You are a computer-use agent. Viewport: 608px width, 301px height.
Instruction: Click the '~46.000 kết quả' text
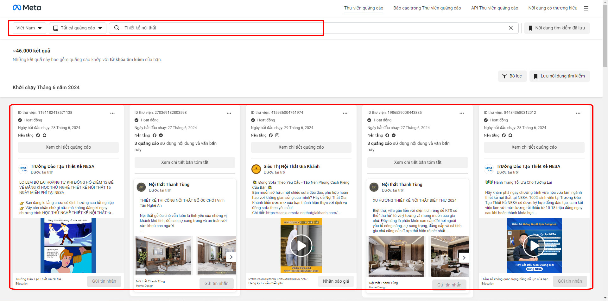click(x=31, y=51)
